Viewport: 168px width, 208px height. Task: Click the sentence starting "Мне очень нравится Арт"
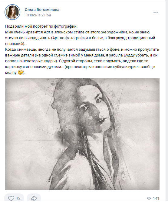click(80, 38)
